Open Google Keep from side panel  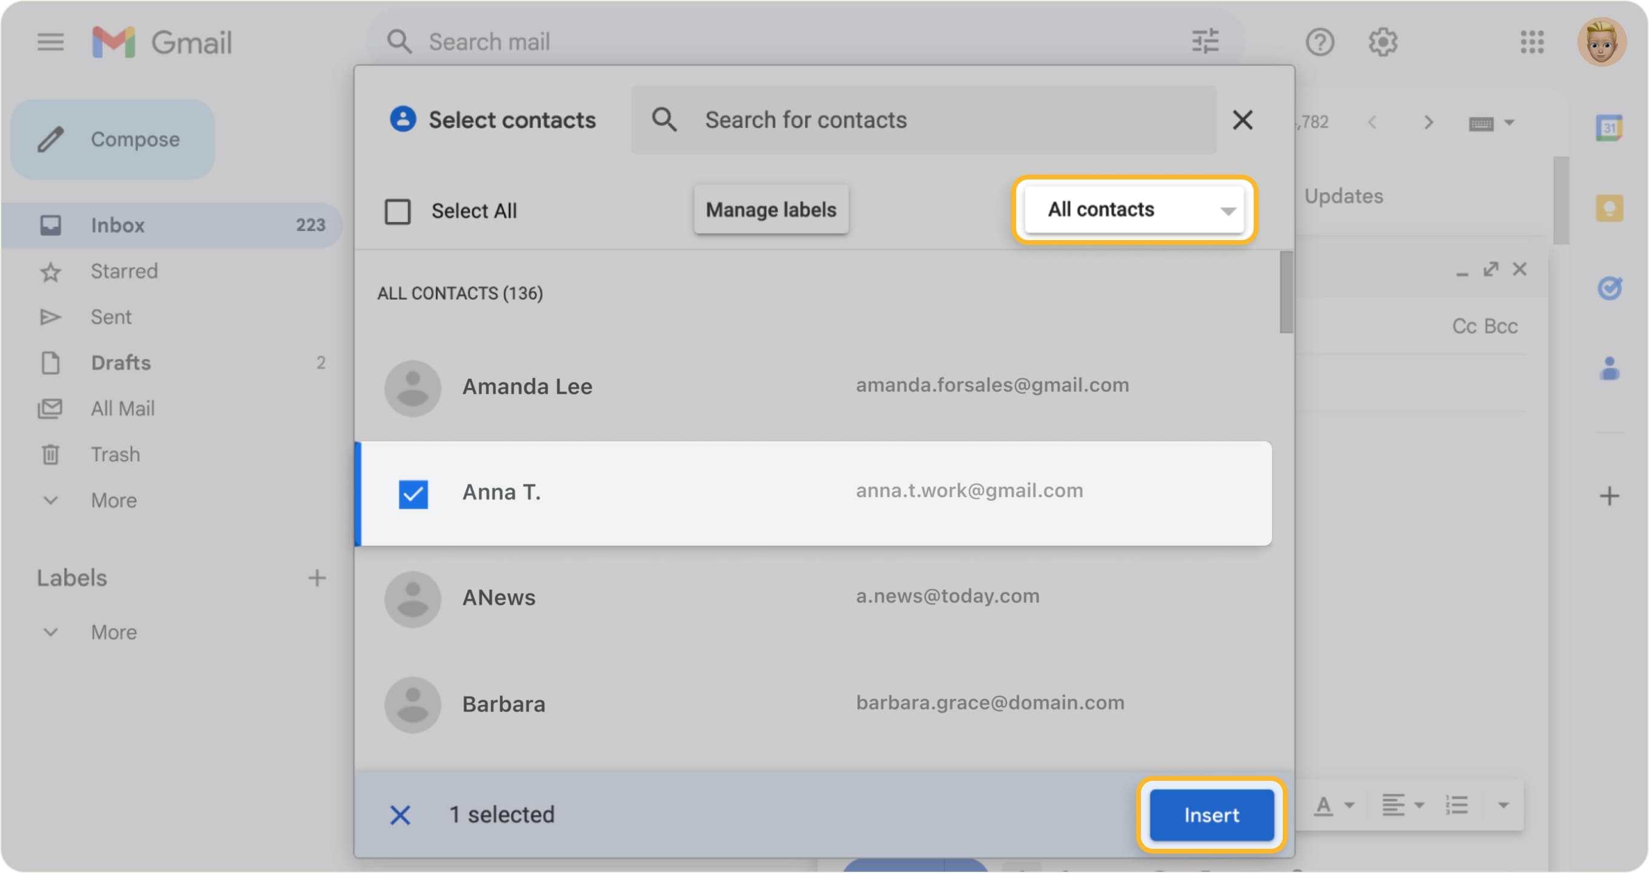tap(1610, 207)
